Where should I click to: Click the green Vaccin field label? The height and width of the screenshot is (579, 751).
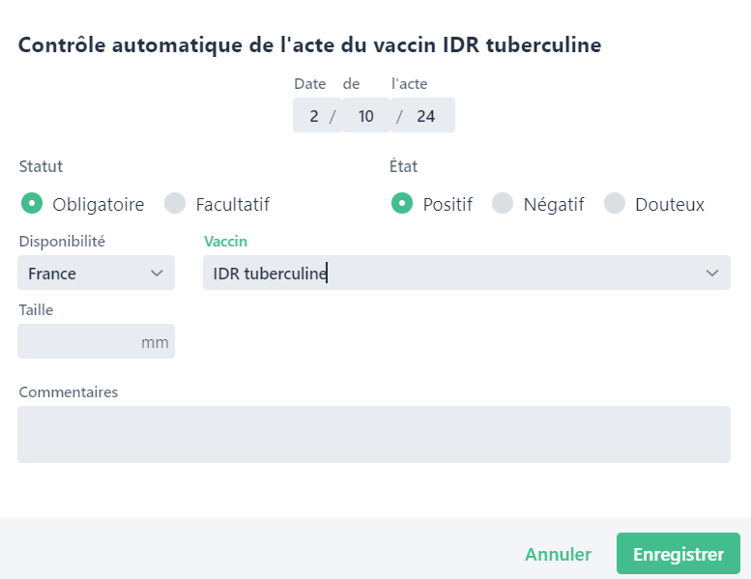pos(226,241)
